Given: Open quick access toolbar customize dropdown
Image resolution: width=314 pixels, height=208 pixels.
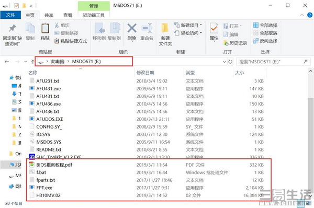Looking at the screenshot, I should pos(31,6).
